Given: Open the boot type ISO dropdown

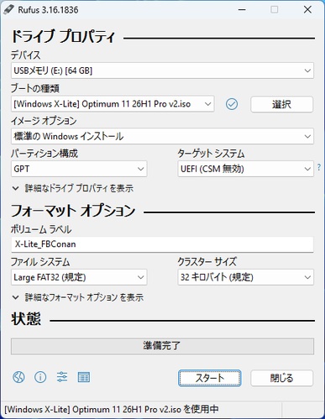Looking at the screenshot, I should click(x=113, y=104).
